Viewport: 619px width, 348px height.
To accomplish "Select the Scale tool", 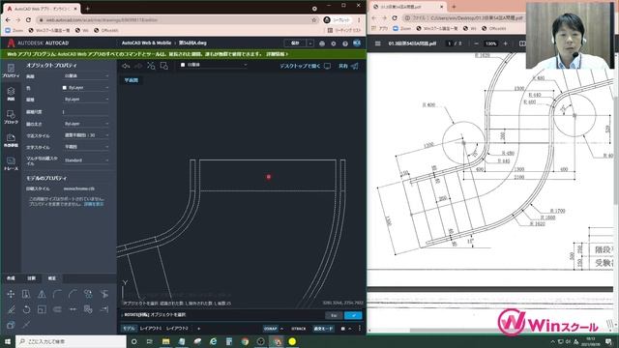I will point(42,309).
